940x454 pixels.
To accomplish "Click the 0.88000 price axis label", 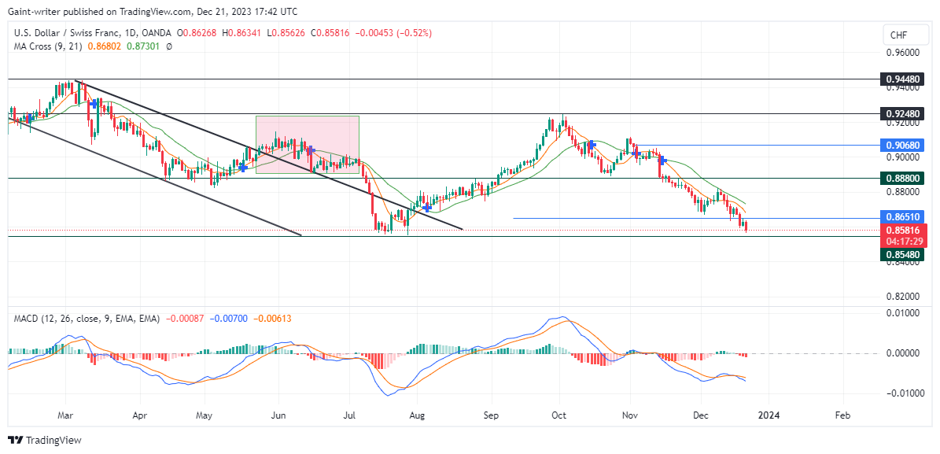I will (903, 193).
